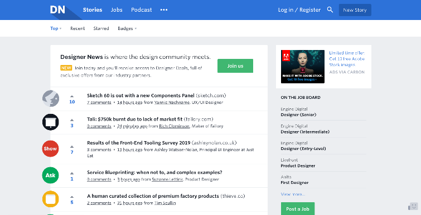Image resolution: width=421 pixels, height=215 pixels.
Task: Upvote the Service Blueprinting story
Action: click(72, 173)
